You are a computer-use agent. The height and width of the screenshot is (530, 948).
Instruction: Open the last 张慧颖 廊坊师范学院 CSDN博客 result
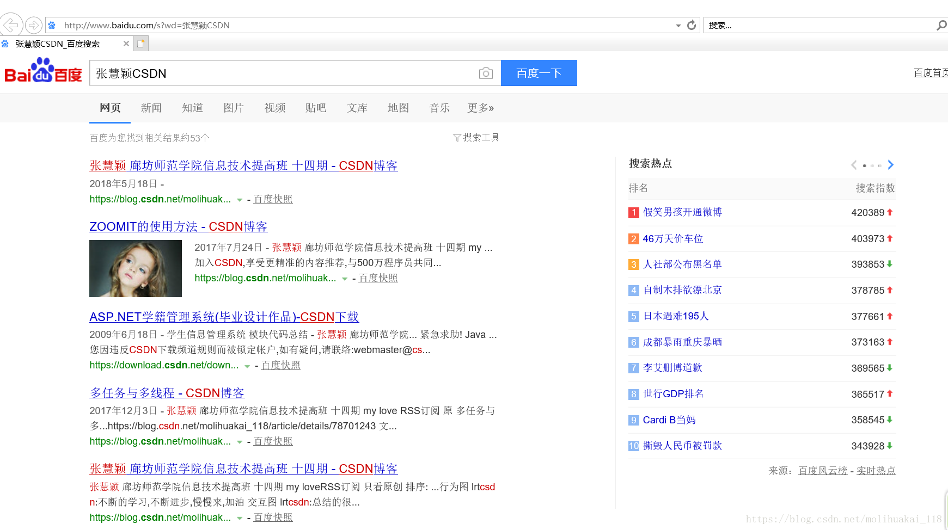[243, 469]
